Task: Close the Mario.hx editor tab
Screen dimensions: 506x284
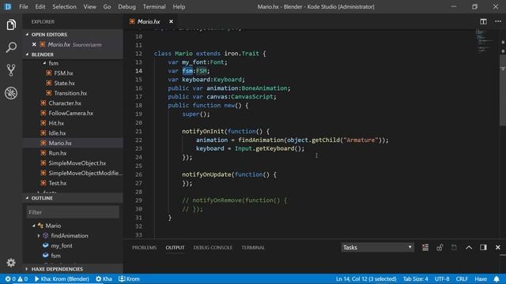Action: [x=171, y=21]
